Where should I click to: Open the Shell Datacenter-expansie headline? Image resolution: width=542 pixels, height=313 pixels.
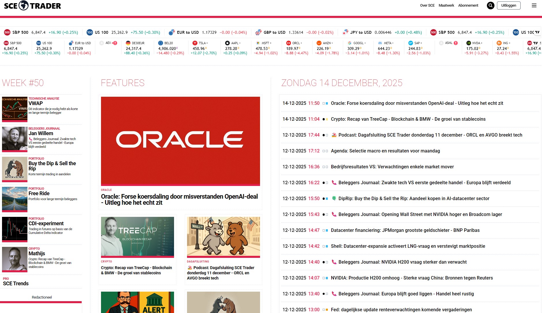408,246
